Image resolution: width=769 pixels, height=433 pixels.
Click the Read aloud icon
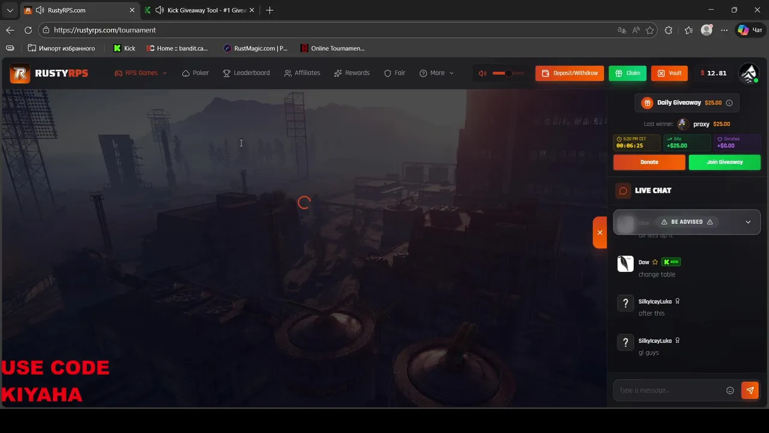pyautogui.click(x=636, y=30)
